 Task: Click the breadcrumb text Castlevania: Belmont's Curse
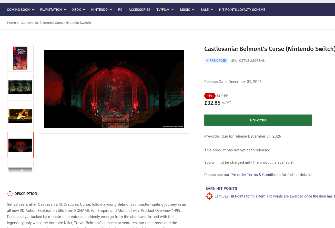56,23
